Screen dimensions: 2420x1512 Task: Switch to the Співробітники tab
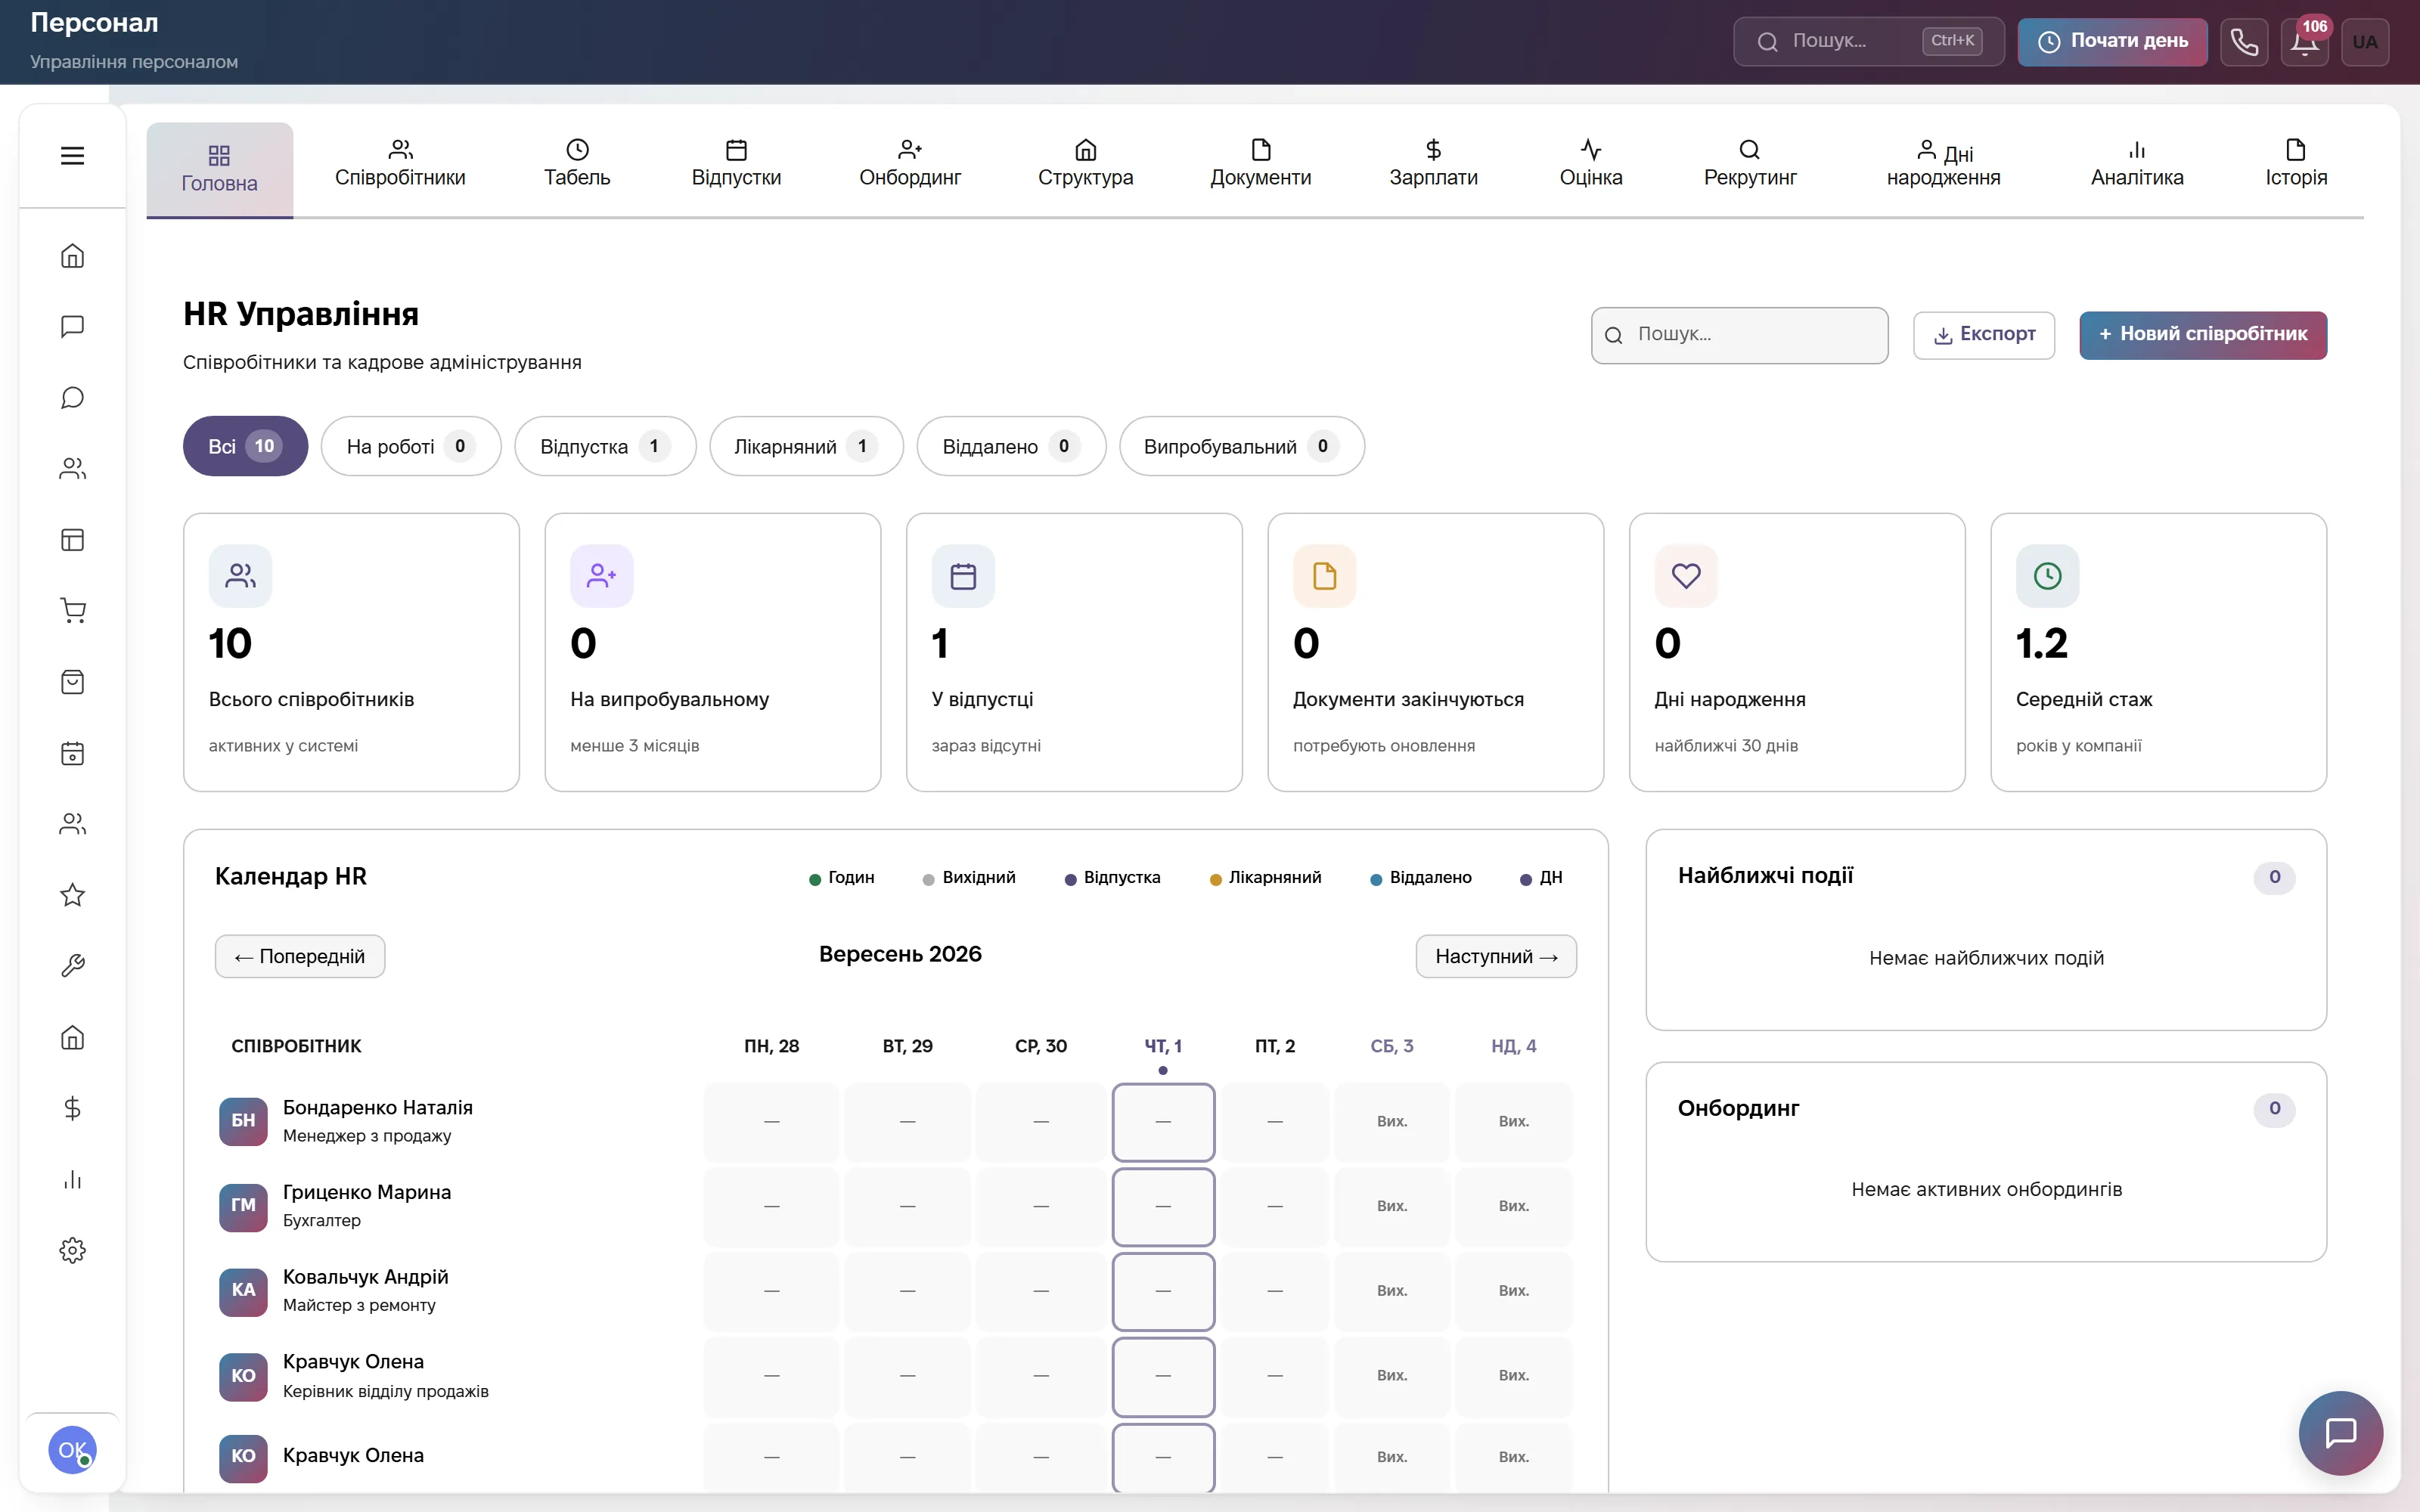pos(400,165)
